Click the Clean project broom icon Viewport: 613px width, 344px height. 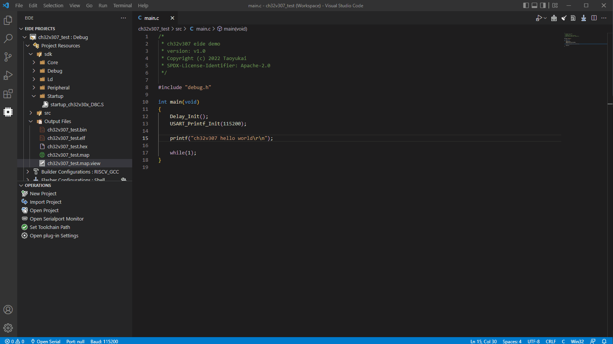564,18
